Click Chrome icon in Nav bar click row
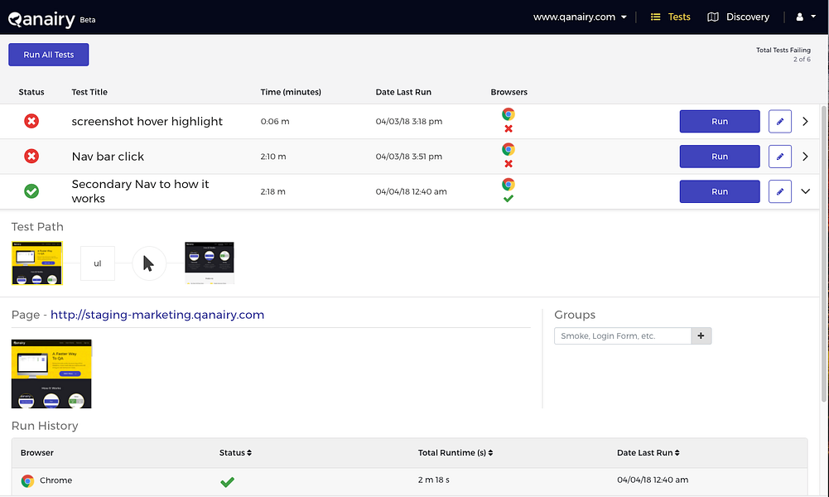 click(508, 149)
